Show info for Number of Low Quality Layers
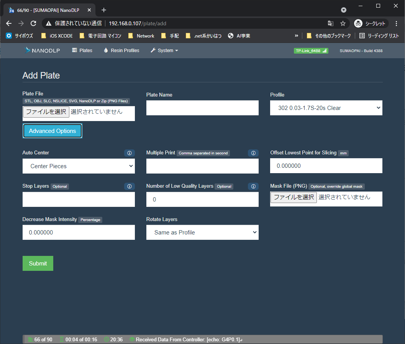Image resolution: width=405 pixels, height=344 pixels. (253, 186)
